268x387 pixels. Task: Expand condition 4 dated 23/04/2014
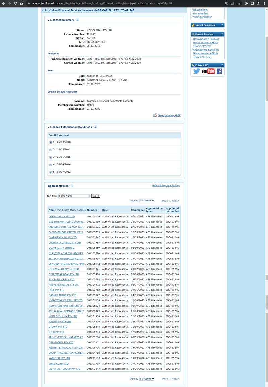51,165
